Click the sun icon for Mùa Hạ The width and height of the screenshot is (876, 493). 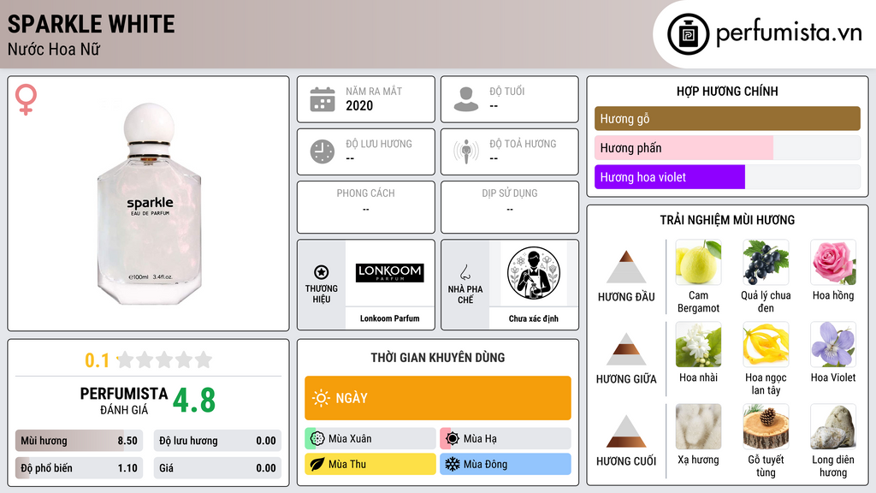pos(453,438)
